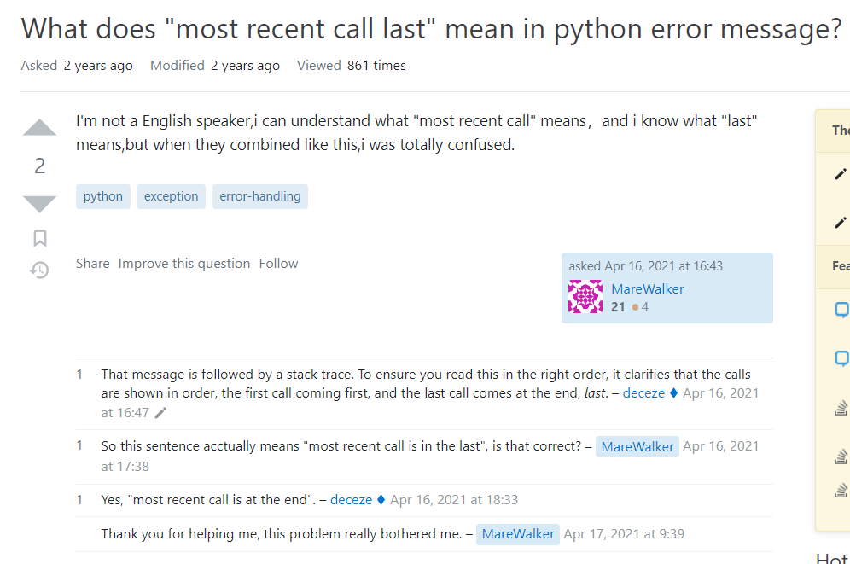Open the question activity history

click(x=39, y=270)
